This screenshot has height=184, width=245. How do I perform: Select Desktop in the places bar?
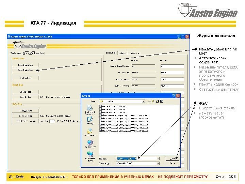point(90,121)
